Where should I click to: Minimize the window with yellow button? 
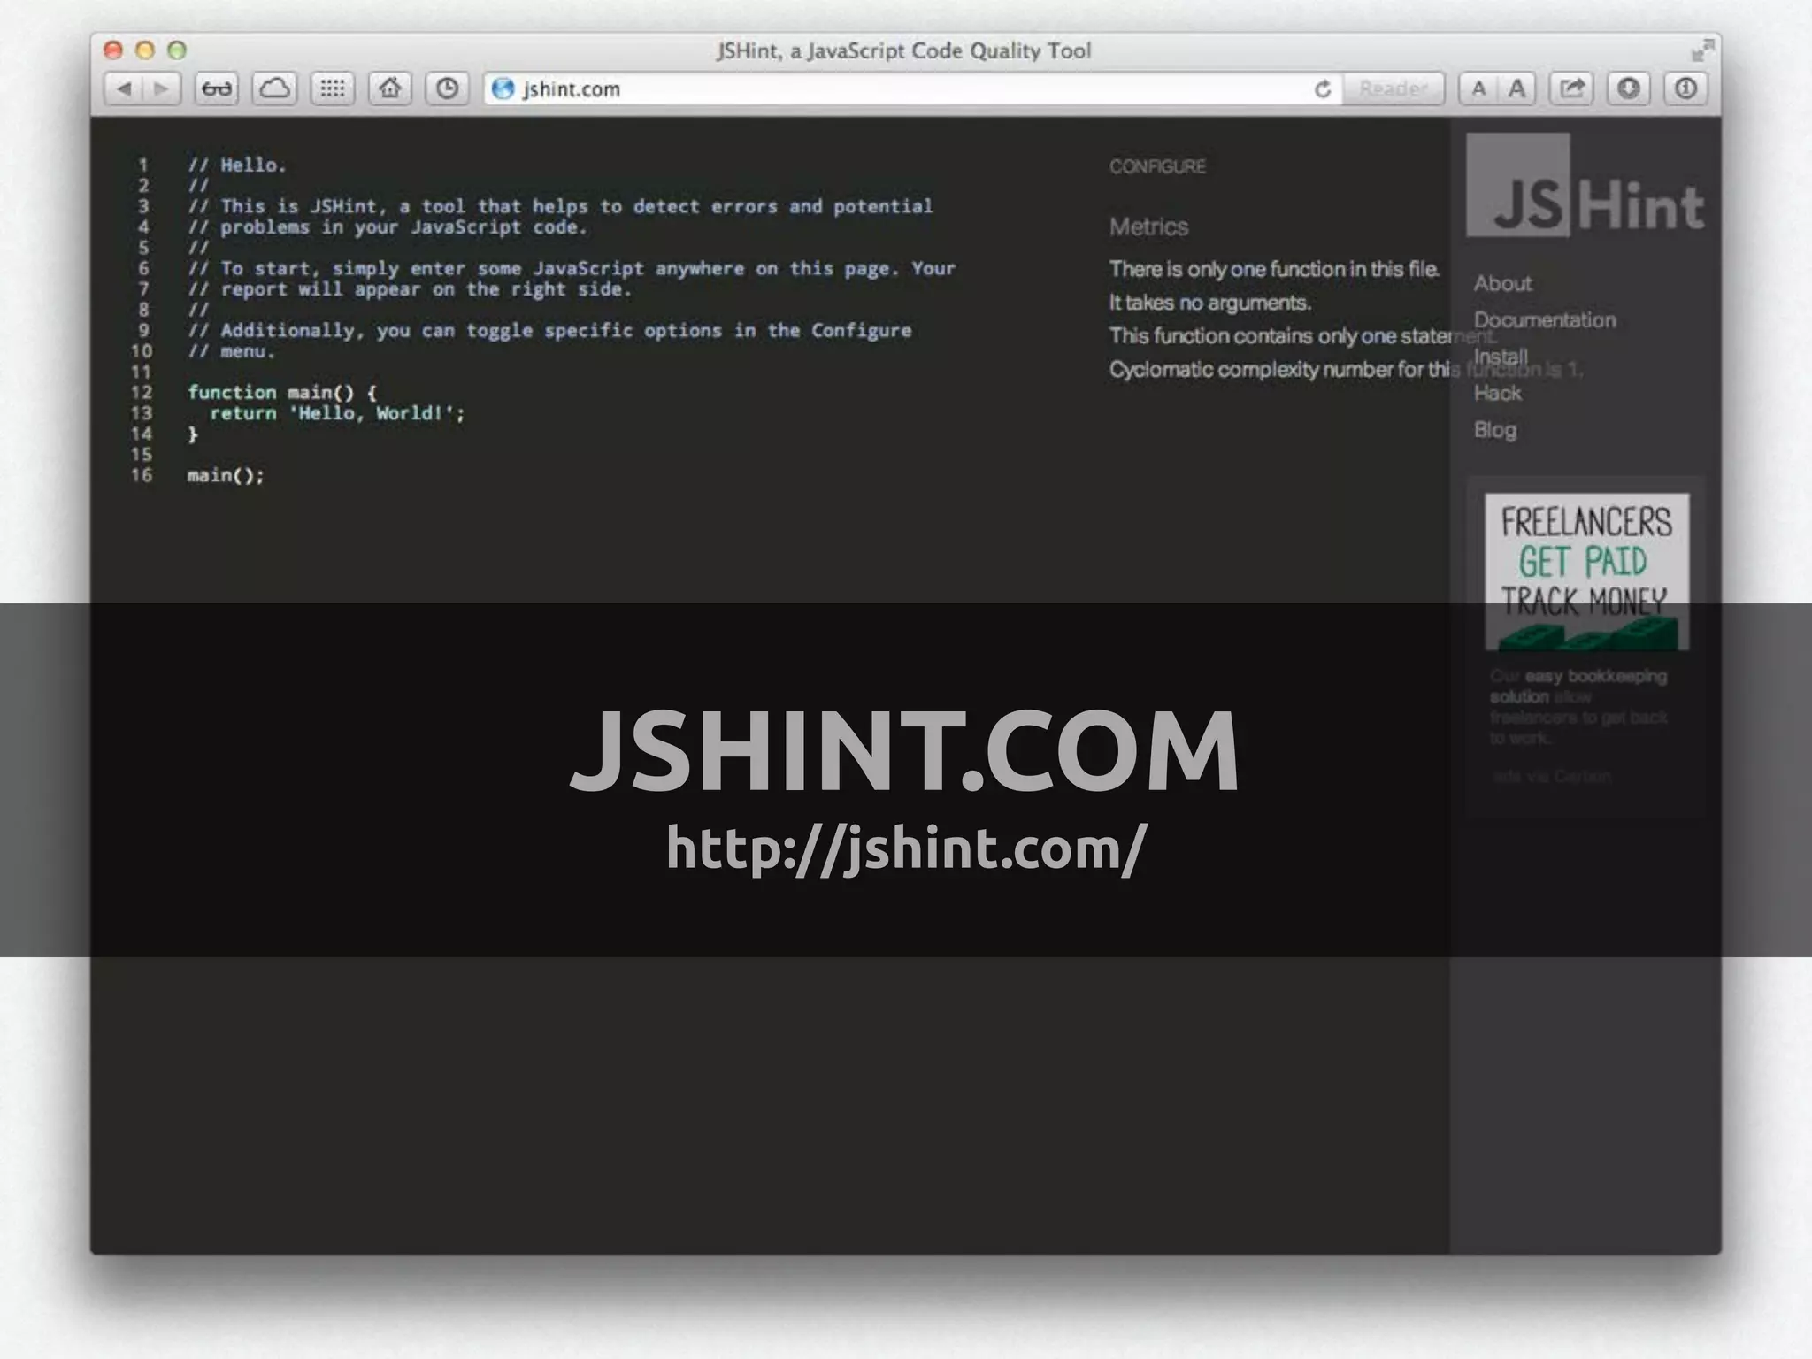(145, 50)
